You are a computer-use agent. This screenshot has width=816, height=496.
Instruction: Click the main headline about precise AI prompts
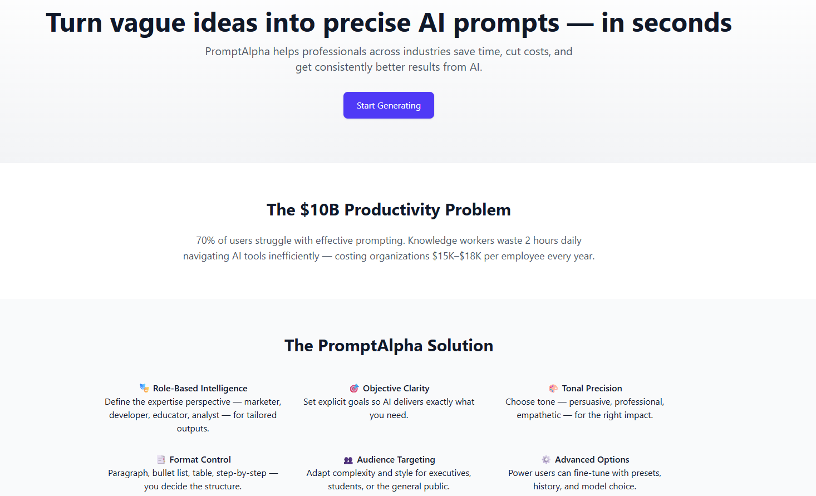[389, 23]
